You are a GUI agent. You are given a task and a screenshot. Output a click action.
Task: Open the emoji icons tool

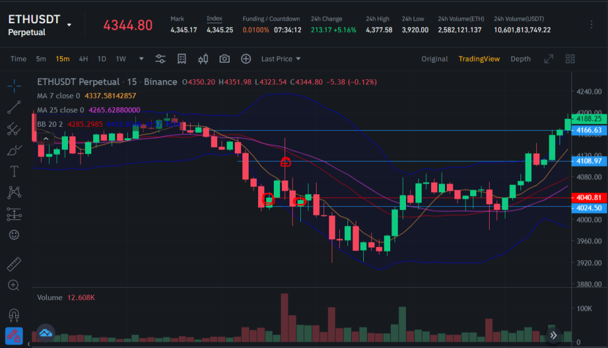click(14, 235)
